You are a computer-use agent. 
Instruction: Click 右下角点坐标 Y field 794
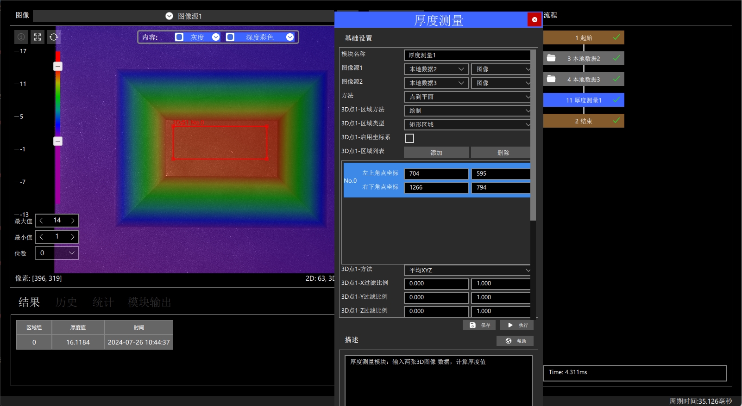[501, 188]
